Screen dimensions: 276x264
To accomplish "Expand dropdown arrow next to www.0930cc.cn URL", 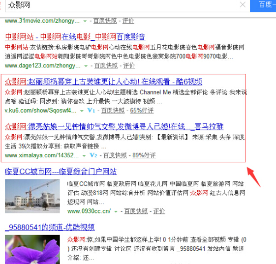I will click(116, 211).
